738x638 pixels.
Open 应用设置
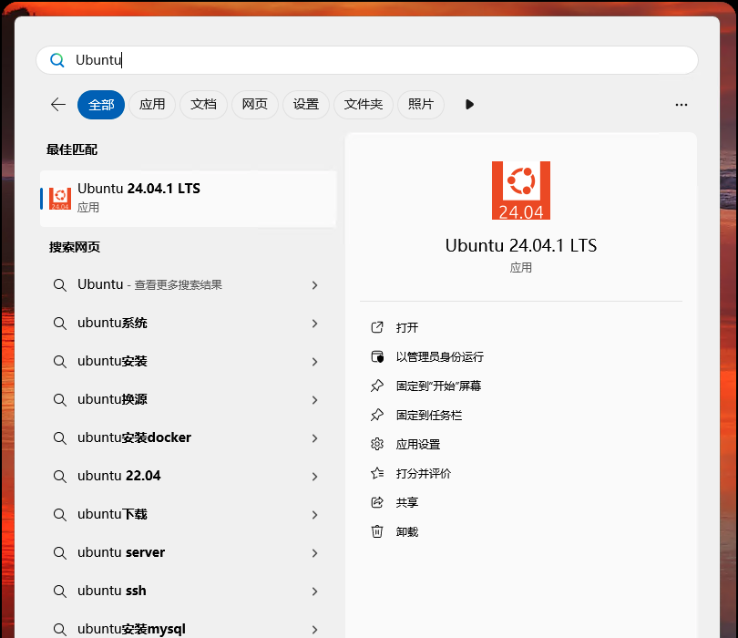pyautogui.click(x=418, y=445)
